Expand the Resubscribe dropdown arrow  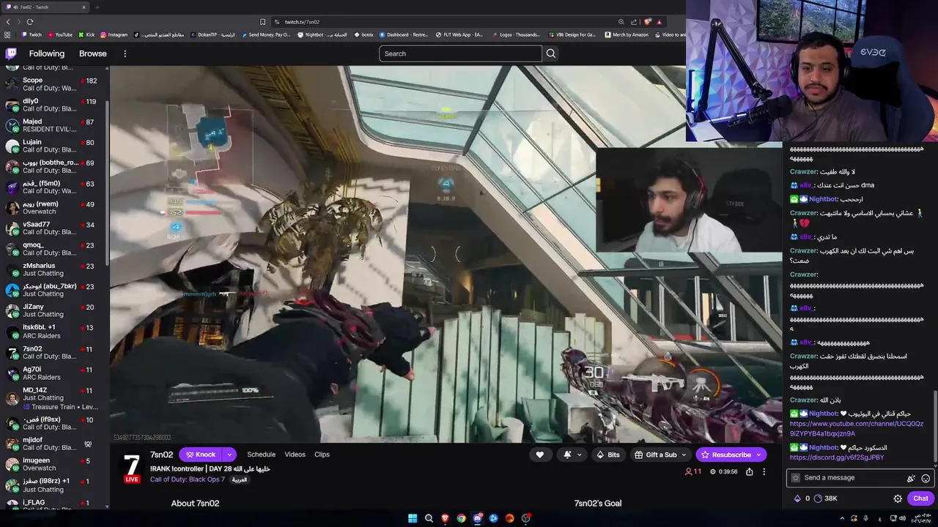click(758, 455)
